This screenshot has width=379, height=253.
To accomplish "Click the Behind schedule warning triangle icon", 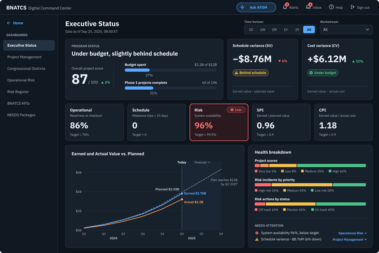I will click(236, 73).
